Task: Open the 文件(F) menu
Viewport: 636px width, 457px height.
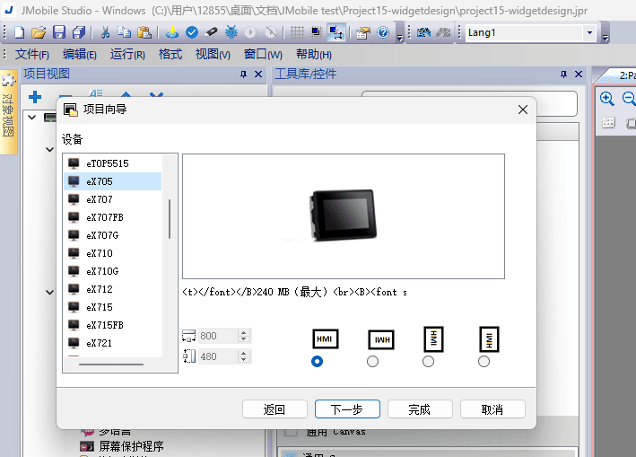Action: point(32,54)
